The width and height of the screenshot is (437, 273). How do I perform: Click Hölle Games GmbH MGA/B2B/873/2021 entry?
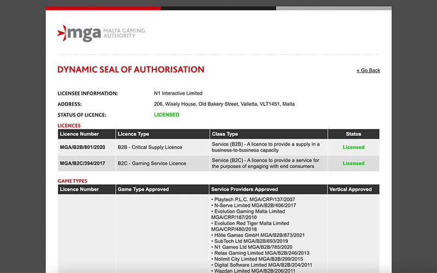[258, 235]
